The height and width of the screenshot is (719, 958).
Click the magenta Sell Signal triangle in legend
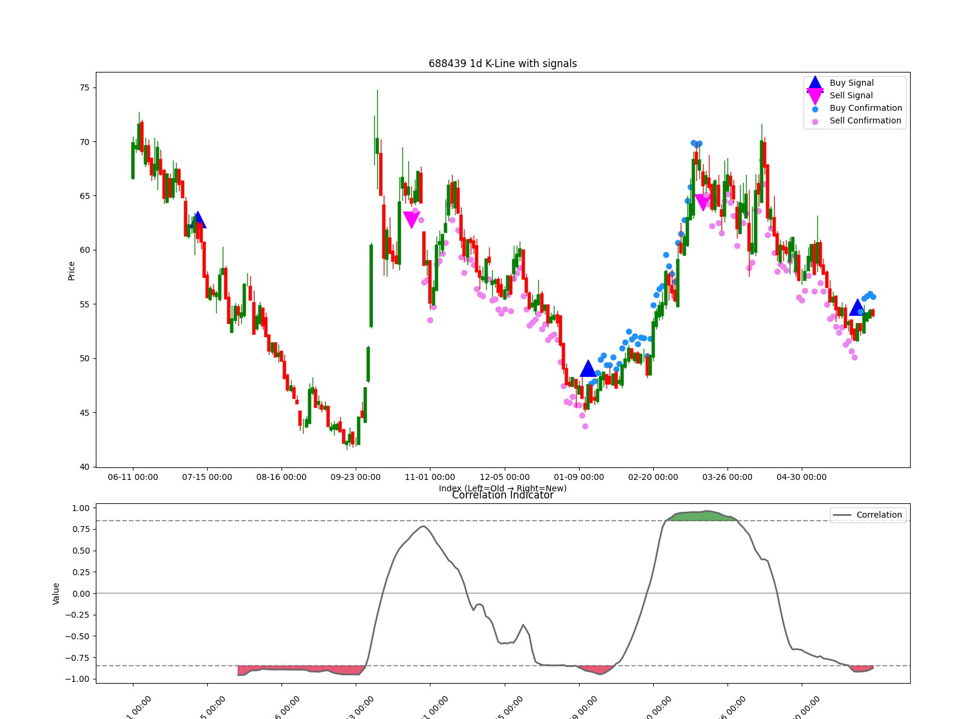(x=815, y=96)
